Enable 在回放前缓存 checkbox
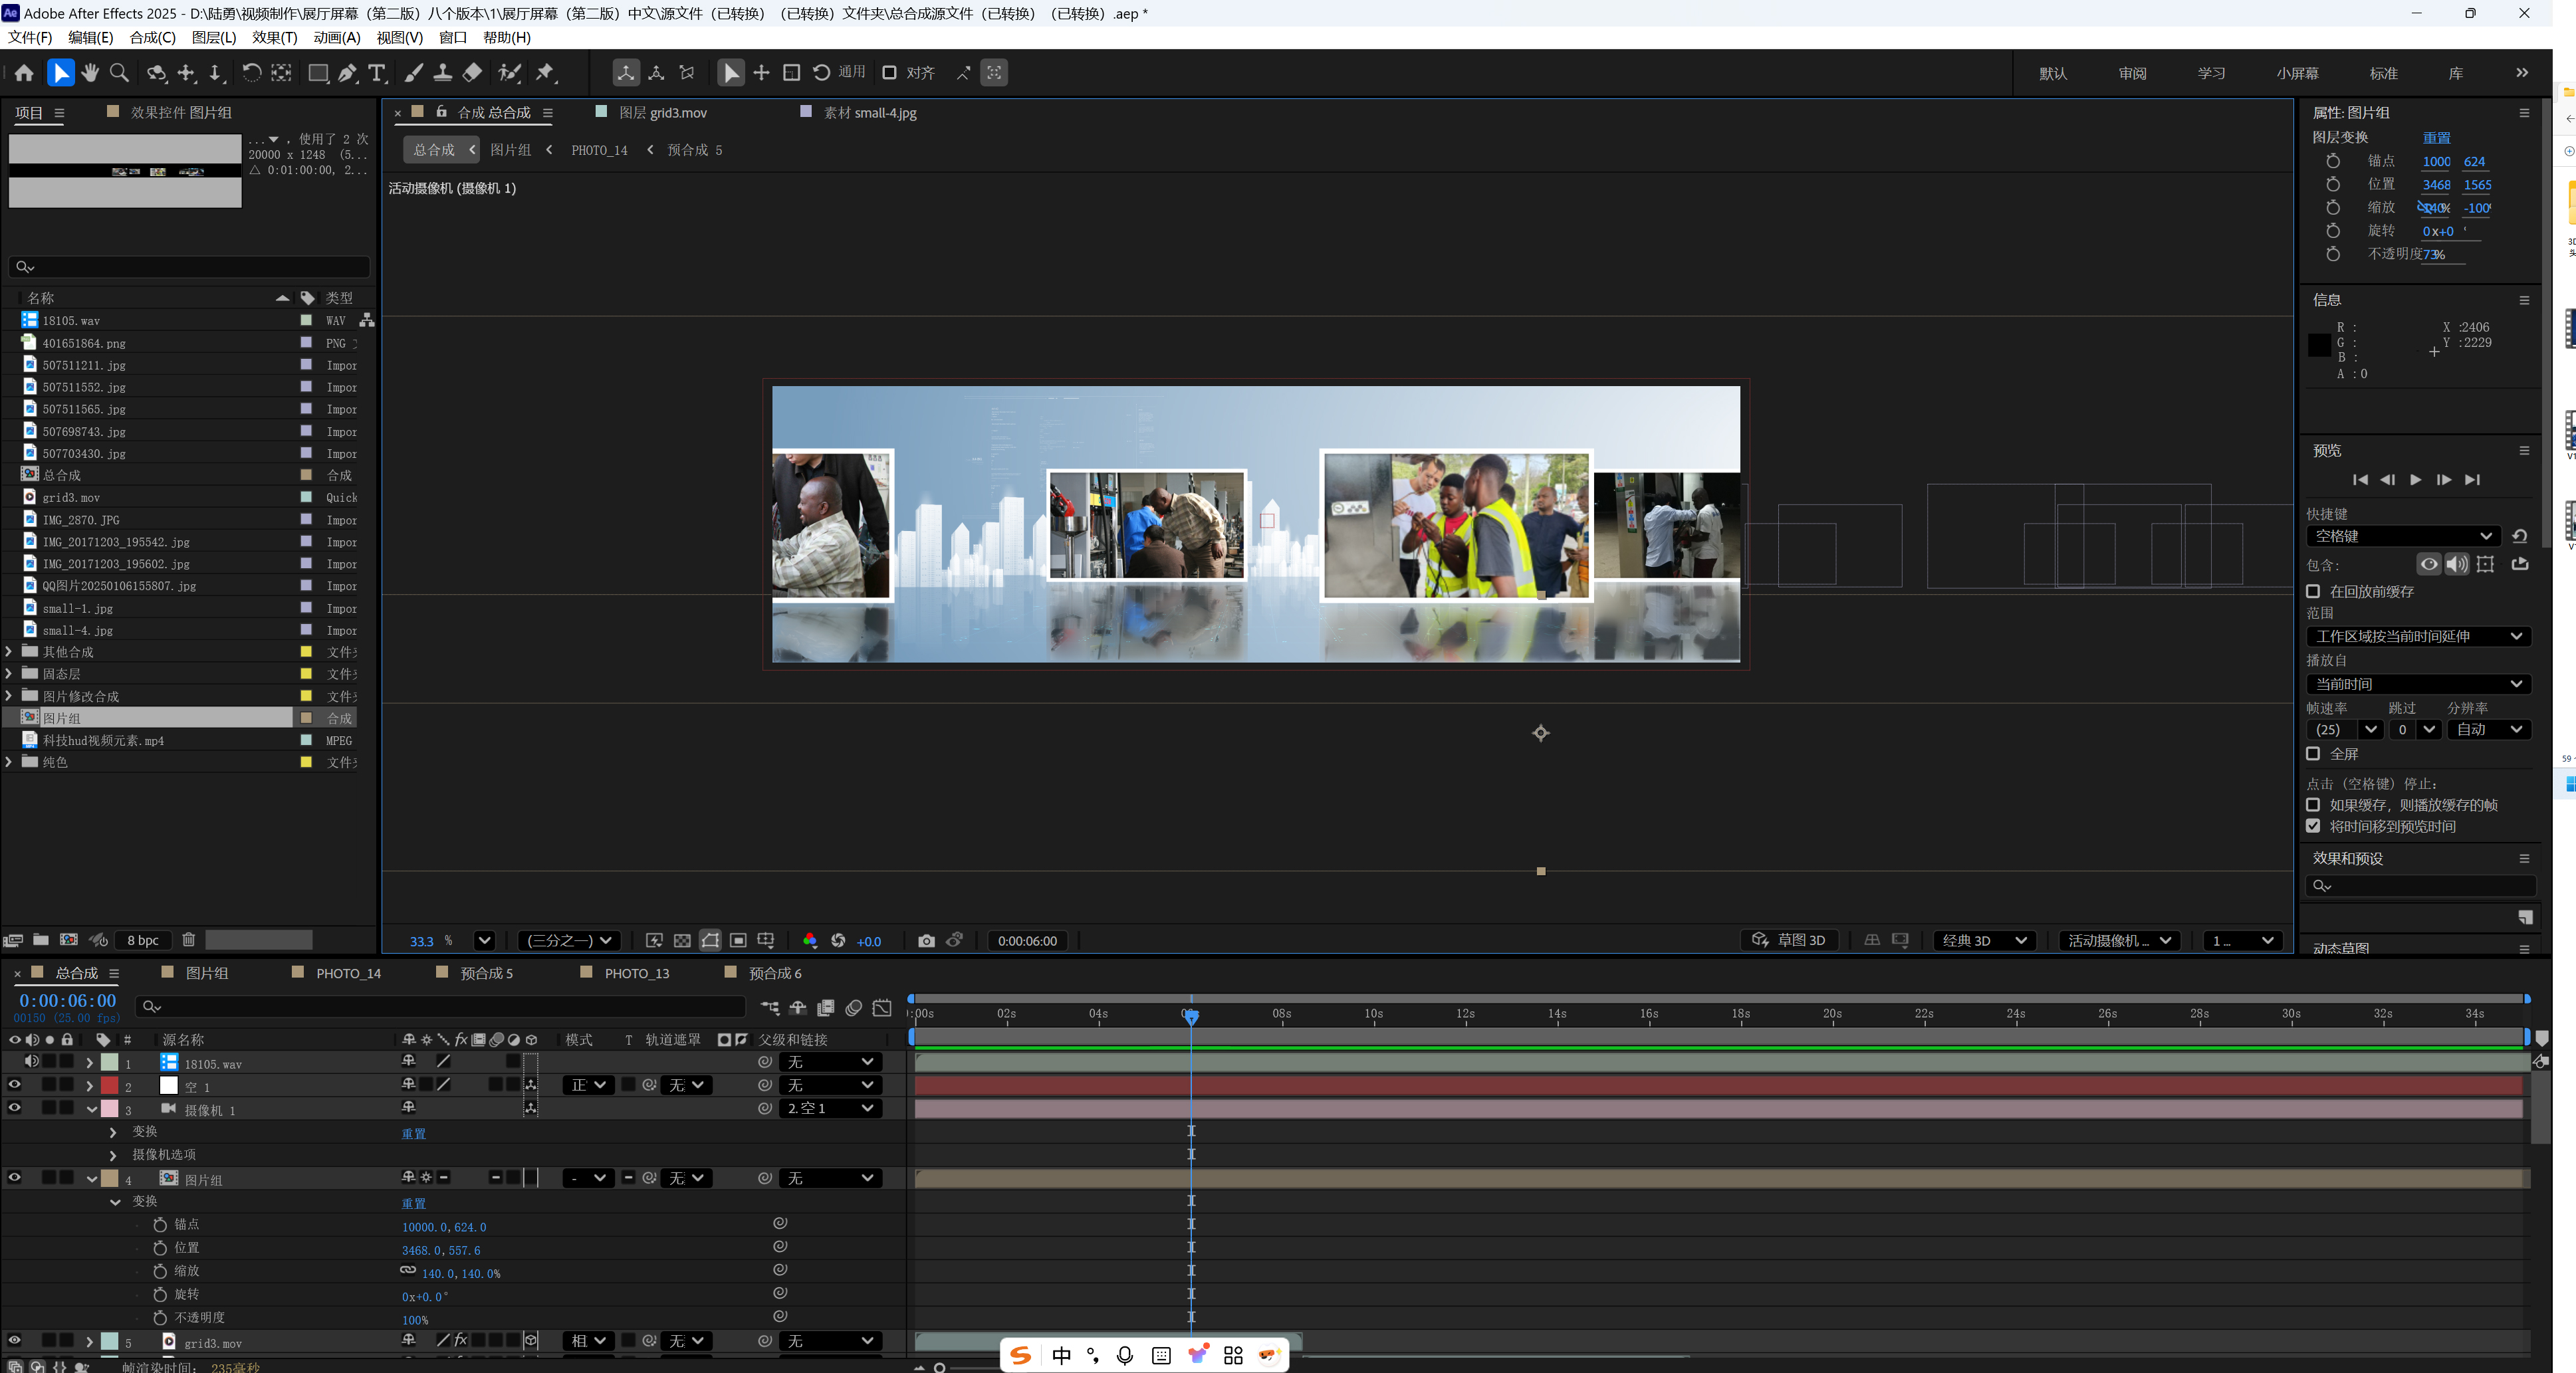 [2313, 592]
